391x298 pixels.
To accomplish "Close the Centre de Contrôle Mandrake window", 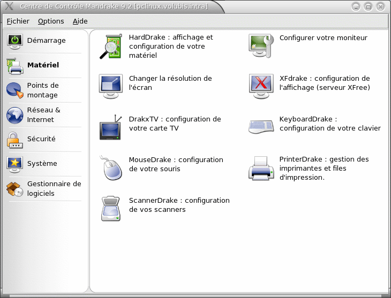I will 380,7.
